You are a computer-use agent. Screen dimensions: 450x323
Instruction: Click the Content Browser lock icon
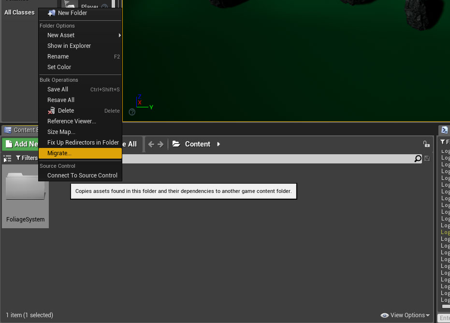(426, 144)
